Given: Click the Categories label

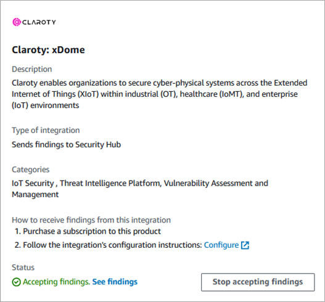Looking at the screenshot, I should 31,169.
